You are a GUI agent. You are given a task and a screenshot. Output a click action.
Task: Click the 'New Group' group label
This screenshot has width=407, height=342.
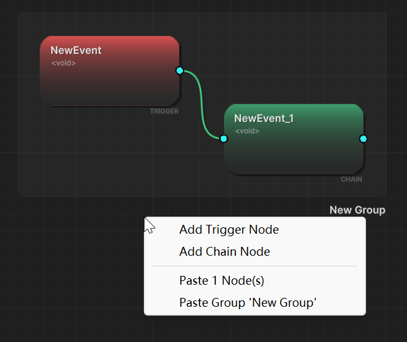(357, 210)
